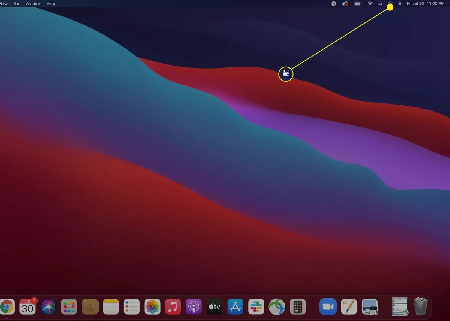Open the Go menu
The image size is (450, 321).
coord(16,4)
